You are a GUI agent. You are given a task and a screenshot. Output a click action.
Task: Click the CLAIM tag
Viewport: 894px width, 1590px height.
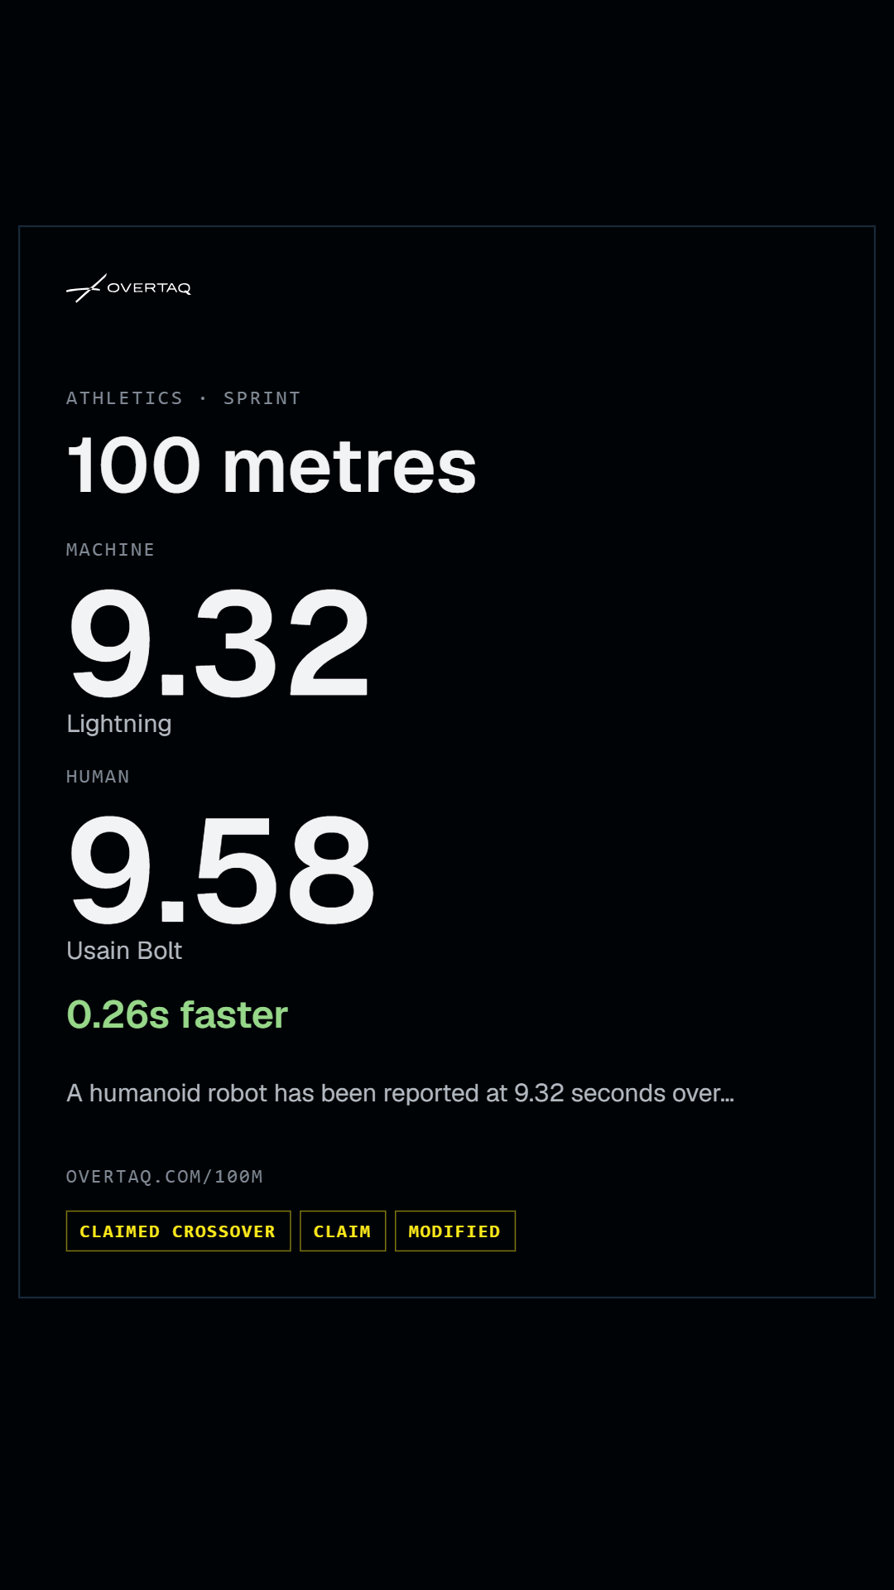[343, 1231]
